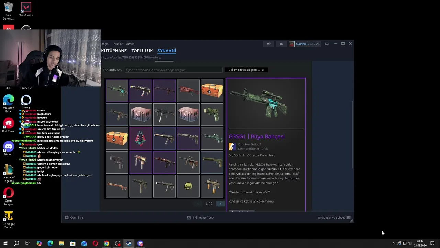440x248 pixels.
Task: Click the Synaani profile avatar in Steam
Action: tap(292, 44)
